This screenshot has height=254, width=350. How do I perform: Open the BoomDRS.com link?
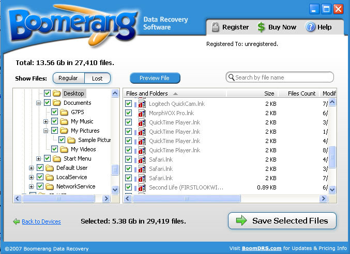pyautogui.click(x=262, y=248)
